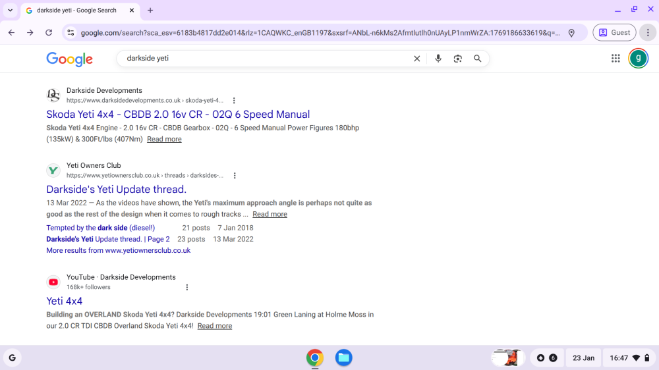
Task: Click Read more under Yeti Owners Club snippet
Action: click(270, 214)
